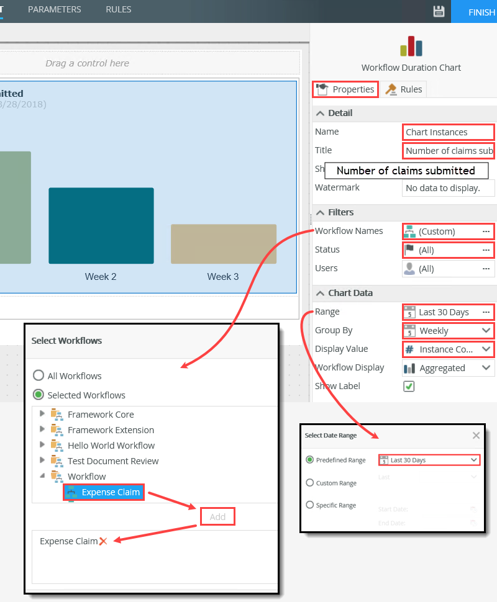The height and width of the screenshot is (602, 497).
Task: Open Status filter ellipsis picker
Action: [486, 250]
